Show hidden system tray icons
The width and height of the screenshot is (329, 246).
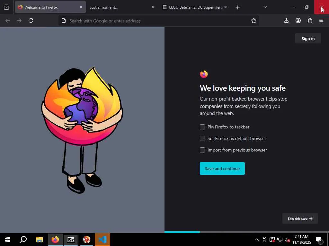click(x=257, y=240)
